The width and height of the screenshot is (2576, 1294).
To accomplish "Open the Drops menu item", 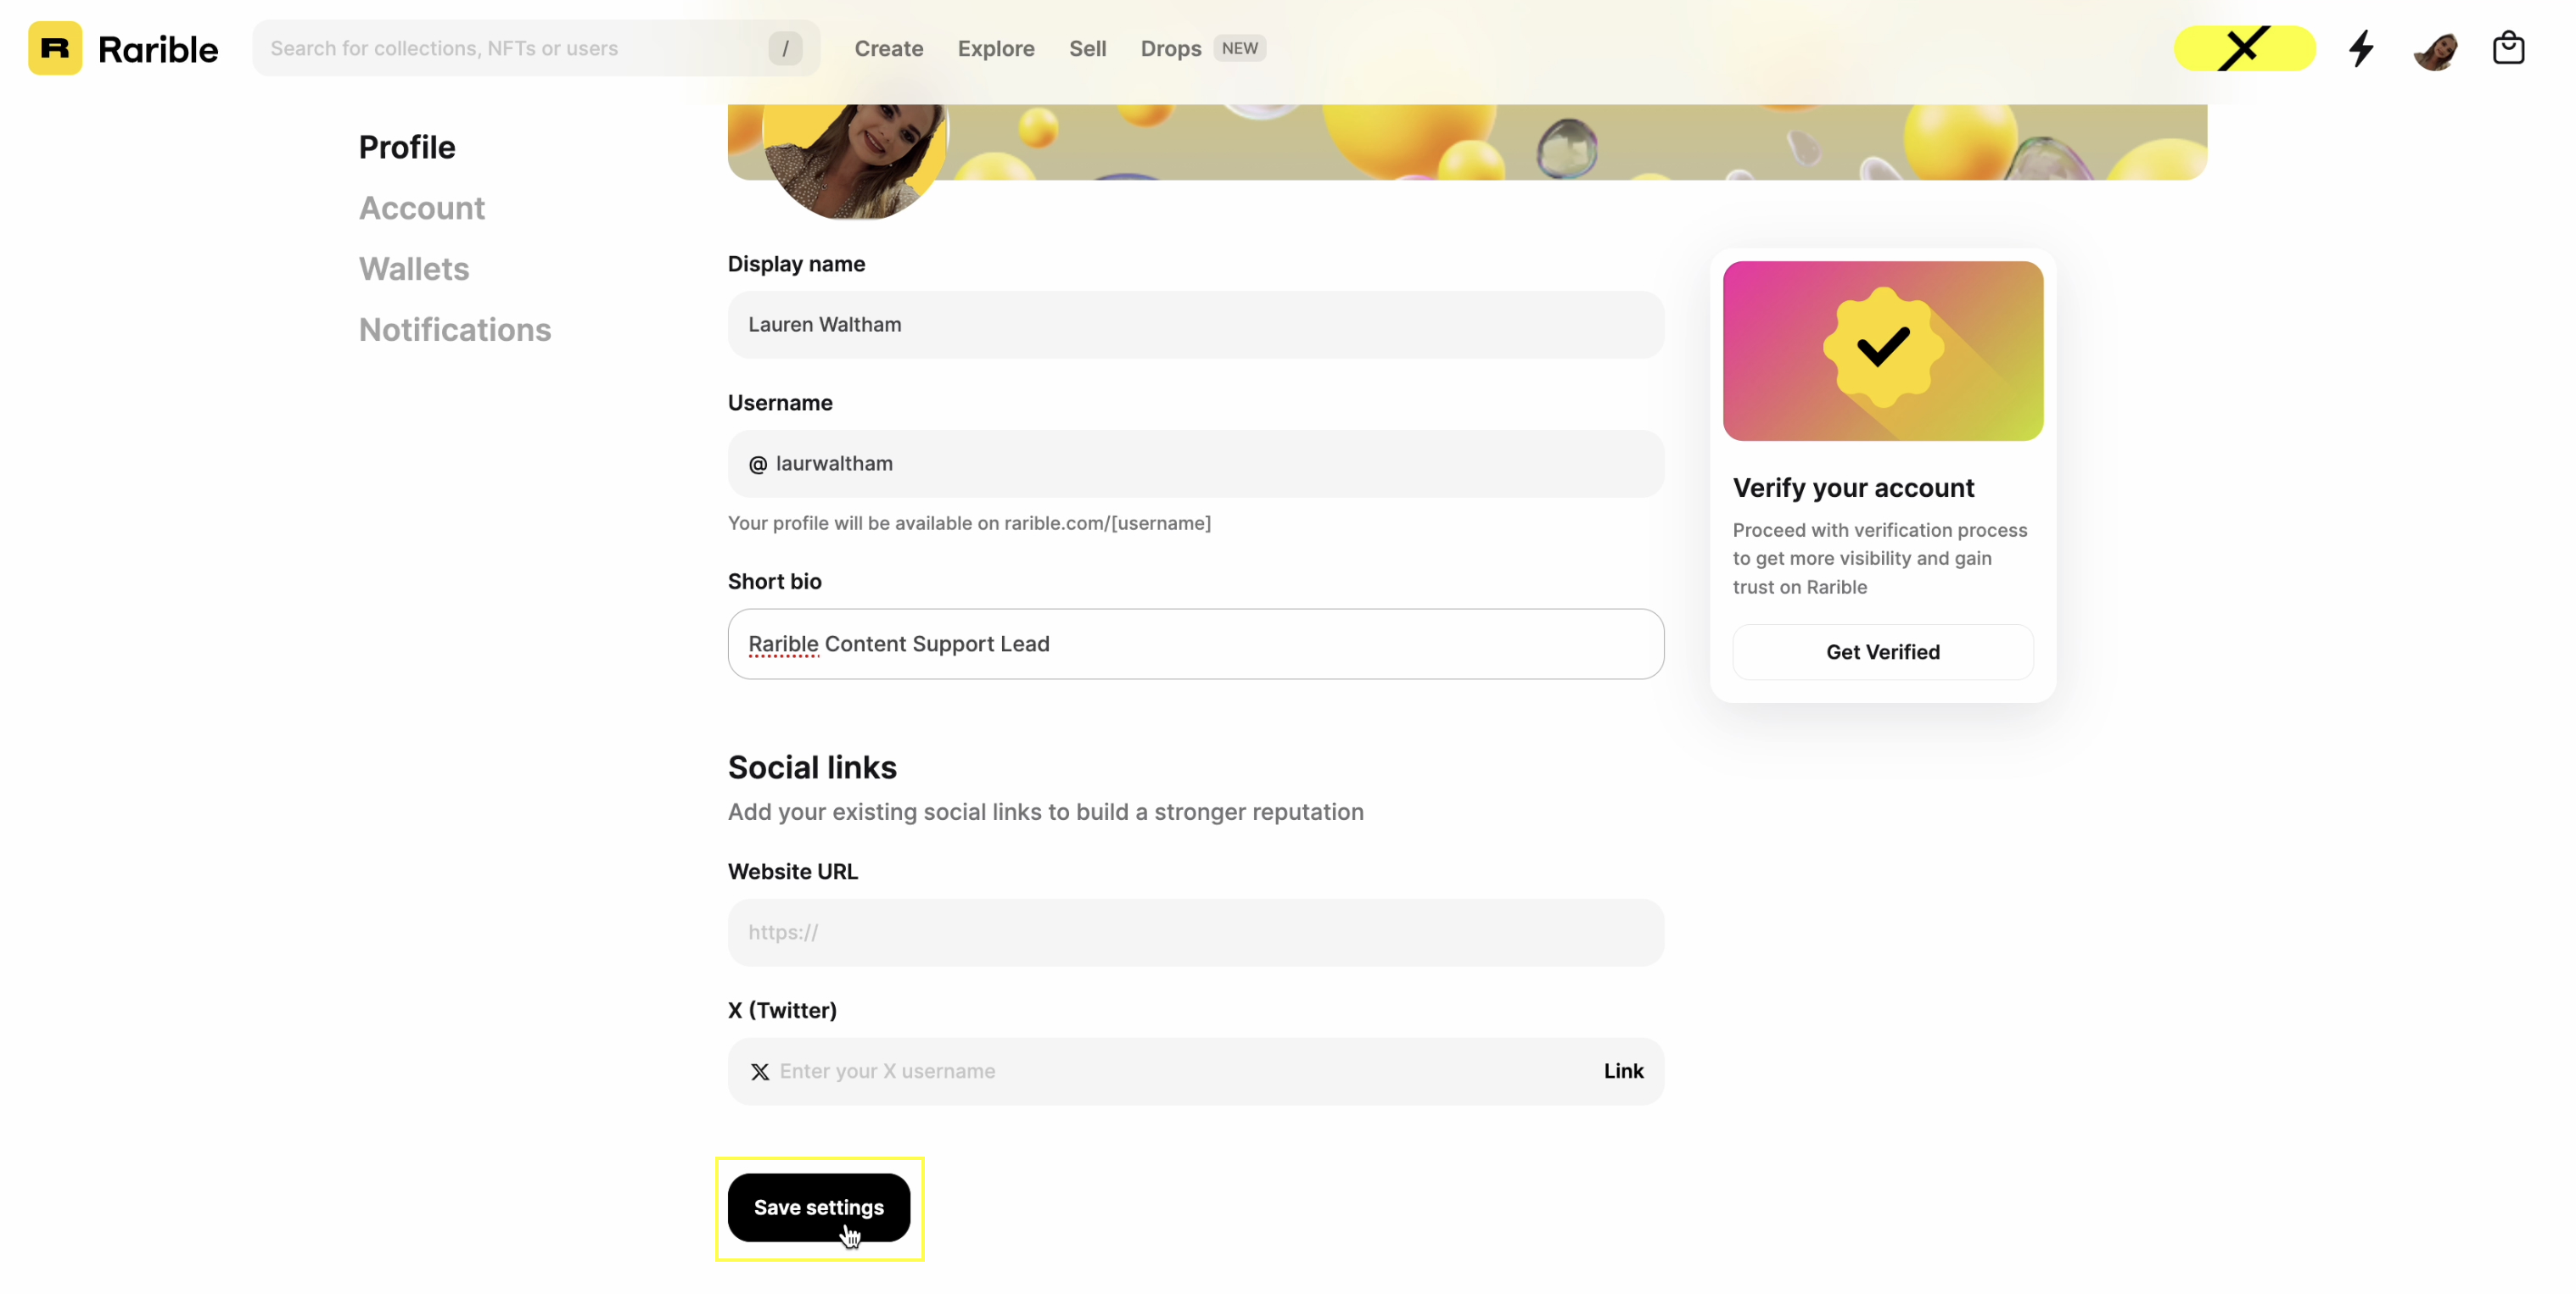I will point(1170,48).
